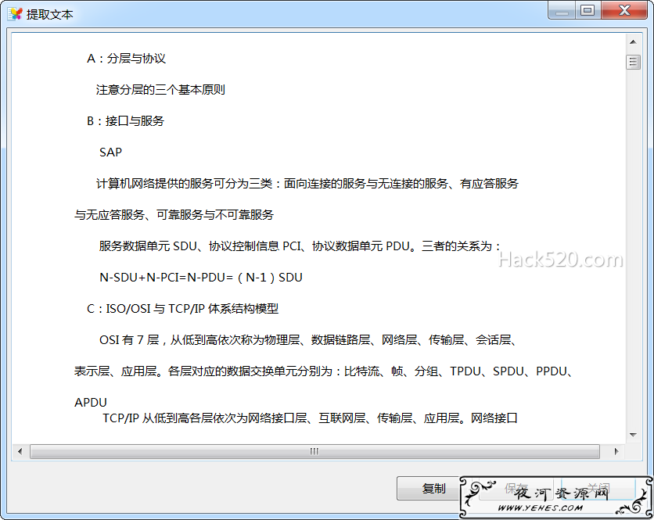Click the text 'B：接口与服务'
The width and height of the screenshot is (654, 520).
(125, 121)
